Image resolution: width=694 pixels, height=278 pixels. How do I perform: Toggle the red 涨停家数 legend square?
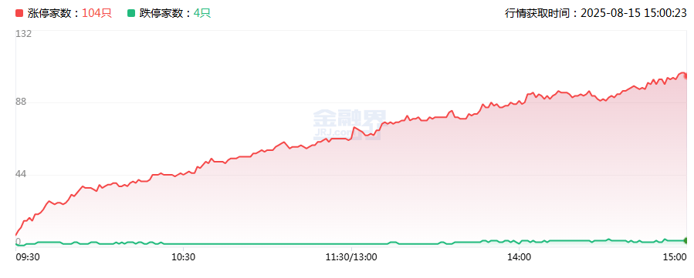(x=19, y=13)
